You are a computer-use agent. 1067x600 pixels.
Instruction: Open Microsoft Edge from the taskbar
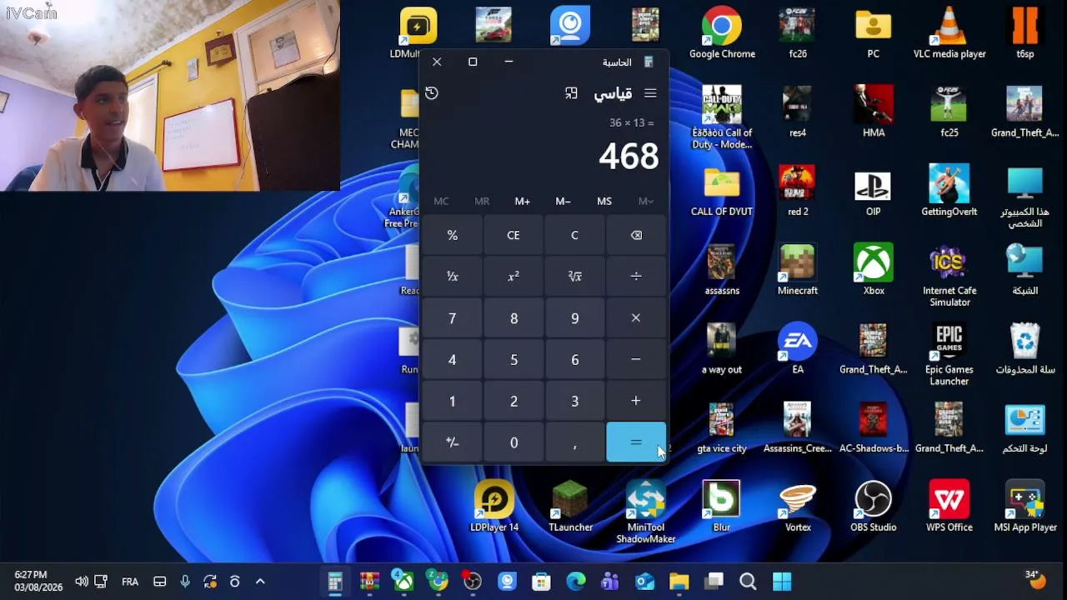point(576,582)
